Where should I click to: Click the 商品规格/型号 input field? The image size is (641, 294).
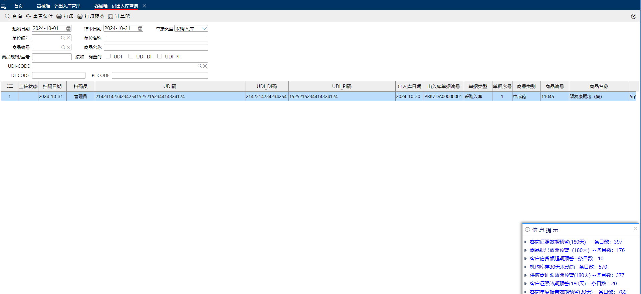[x=52, y=56]
